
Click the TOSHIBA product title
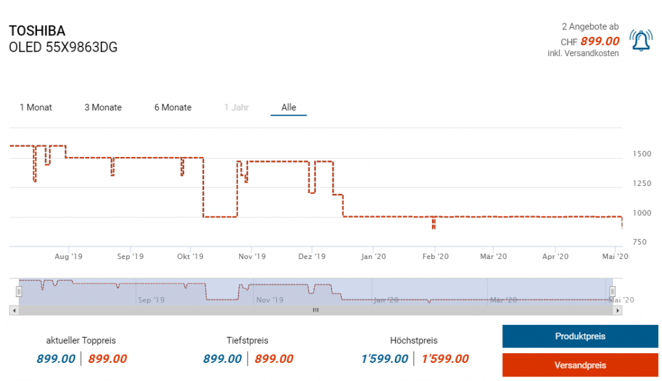tap(37, 31)
